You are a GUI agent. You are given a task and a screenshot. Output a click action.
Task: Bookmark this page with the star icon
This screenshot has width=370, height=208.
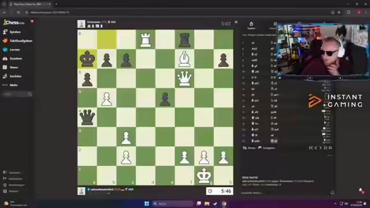tap(339, 12)
